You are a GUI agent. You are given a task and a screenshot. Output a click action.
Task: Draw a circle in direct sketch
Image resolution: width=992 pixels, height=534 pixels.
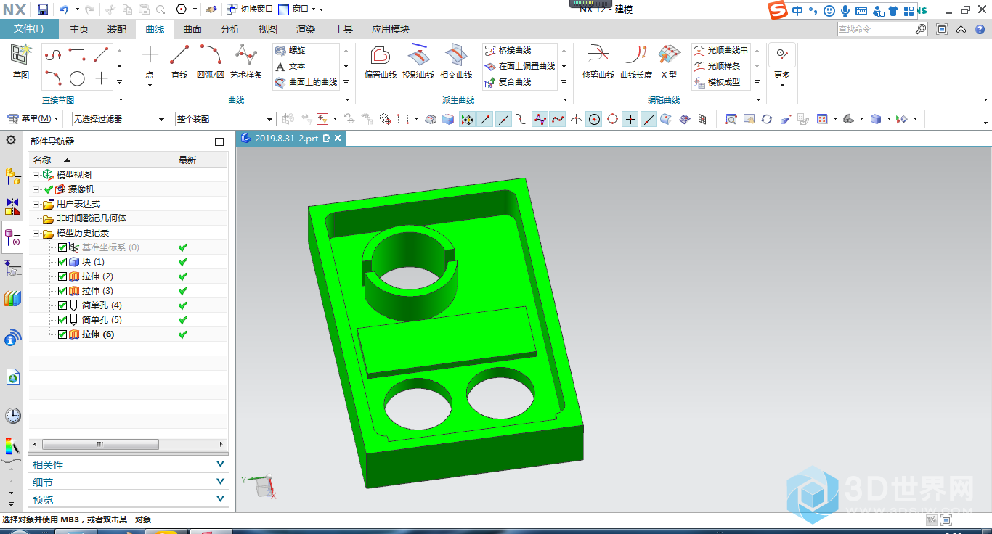(77, 78)
